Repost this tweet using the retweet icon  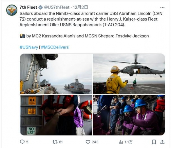tap(55, 142)
